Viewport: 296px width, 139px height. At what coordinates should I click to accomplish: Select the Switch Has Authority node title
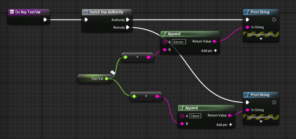(x=106, y=12)
